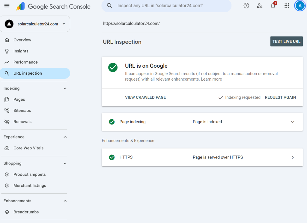Open the Google apps grid
The image size is (307, 223).
(x=287, y=6)
